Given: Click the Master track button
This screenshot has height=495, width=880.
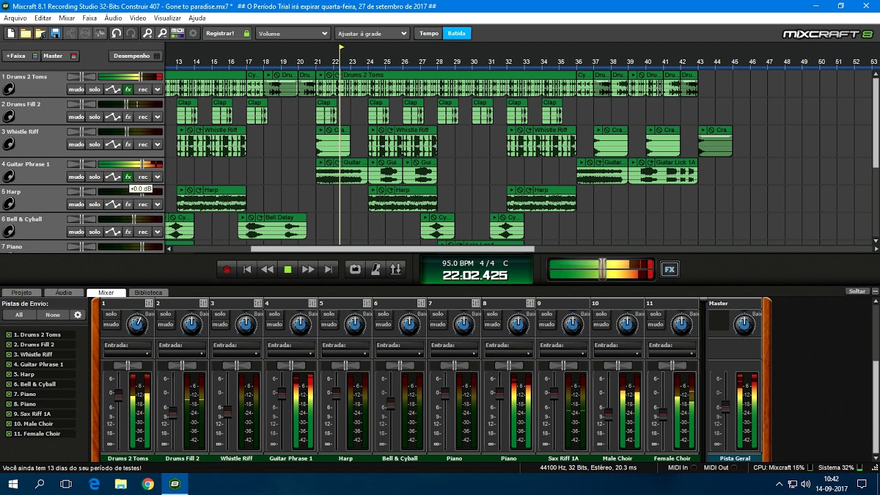Looking at the screenshot, I should (60, 56).
